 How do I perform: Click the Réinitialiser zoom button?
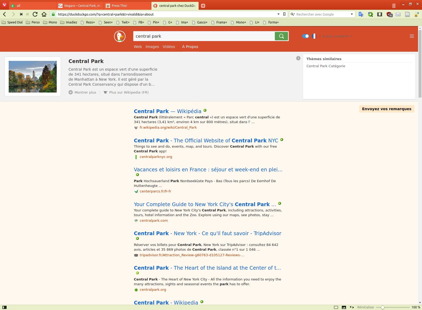point(366,307)
